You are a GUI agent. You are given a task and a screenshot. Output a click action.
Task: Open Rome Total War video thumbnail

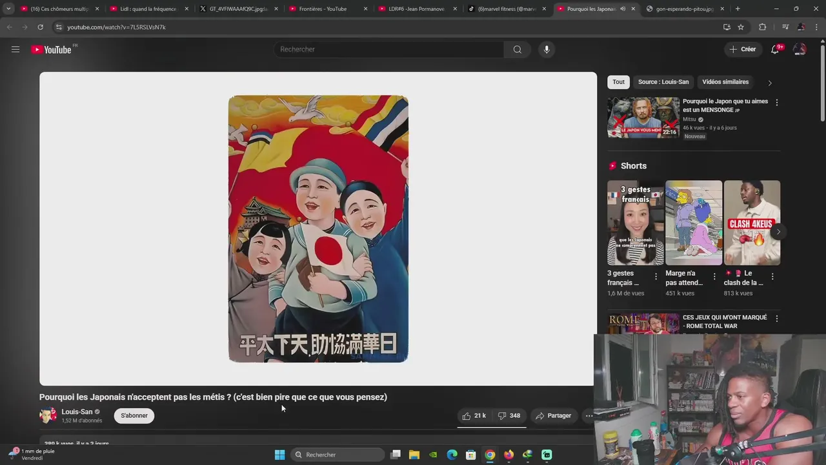click(643, 324)
